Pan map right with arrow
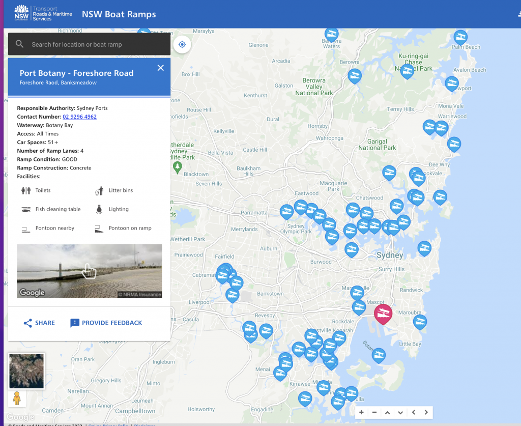 426,412
